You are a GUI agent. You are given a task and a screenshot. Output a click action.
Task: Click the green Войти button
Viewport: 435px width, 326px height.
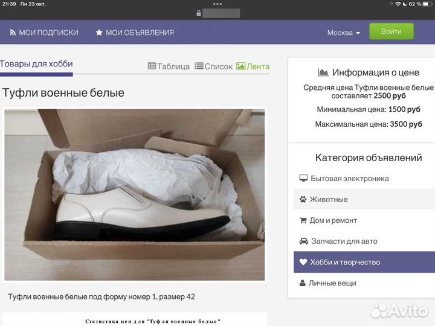(x=391, y=31)
